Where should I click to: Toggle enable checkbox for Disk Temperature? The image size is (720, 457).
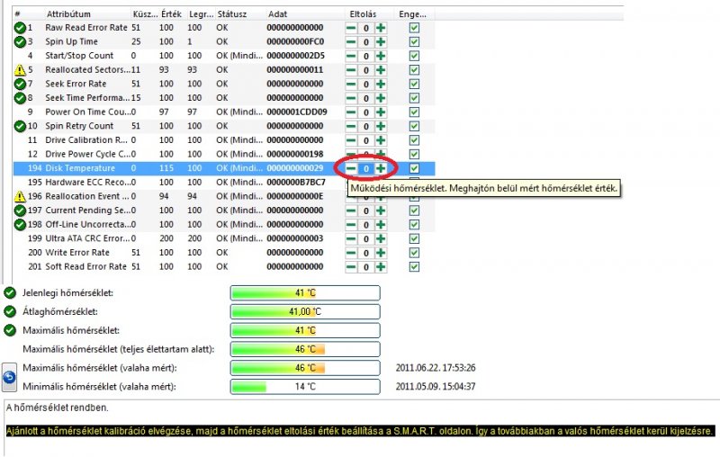[414, 168]
